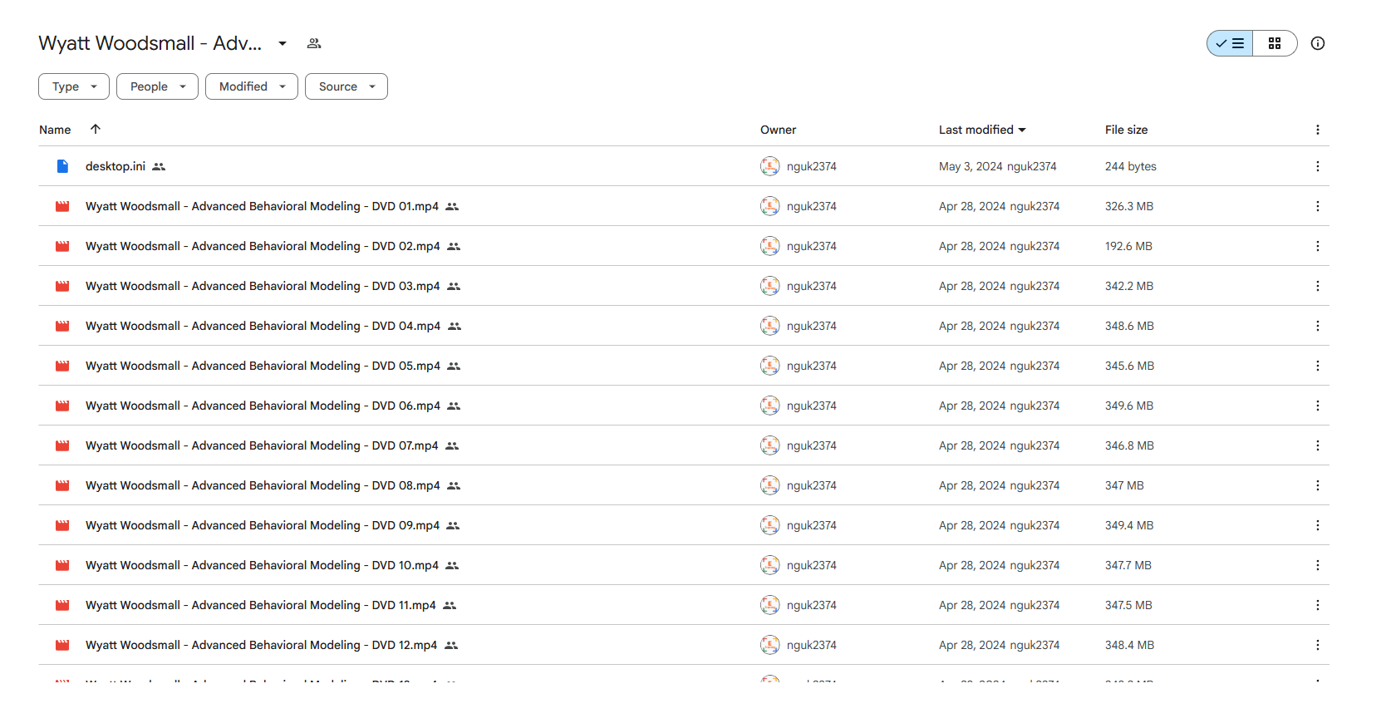The width and height of the screenshot is (1386, 728).
Task: Sort by the Owner column header
Action: [778, 130]
